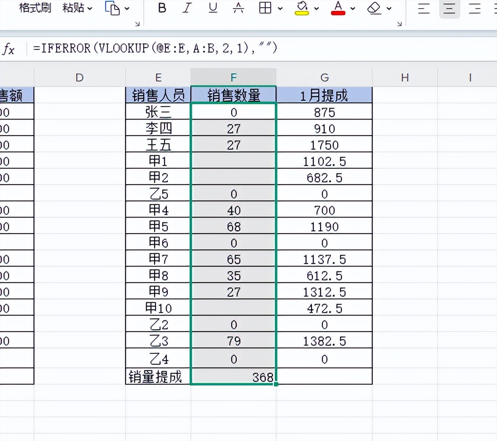Click the cell containing 李四

pyautogui.click(x=158, y=128)
